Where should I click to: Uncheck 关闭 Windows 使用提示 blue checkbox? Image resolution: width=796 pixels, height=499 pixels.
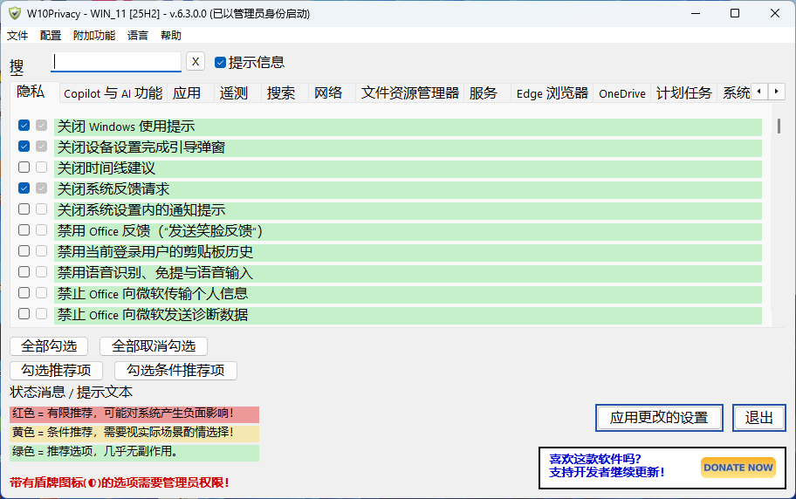point(24,126)
